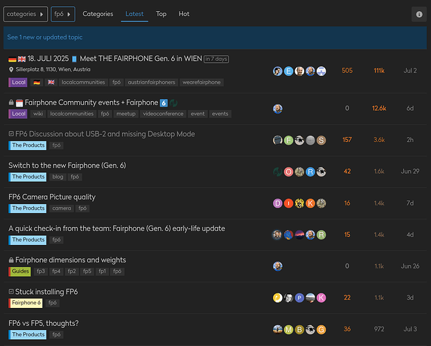Click the last poster avatar on Stuck installing FP6
Screen dimensions: 431x346
tap(322, 298)
